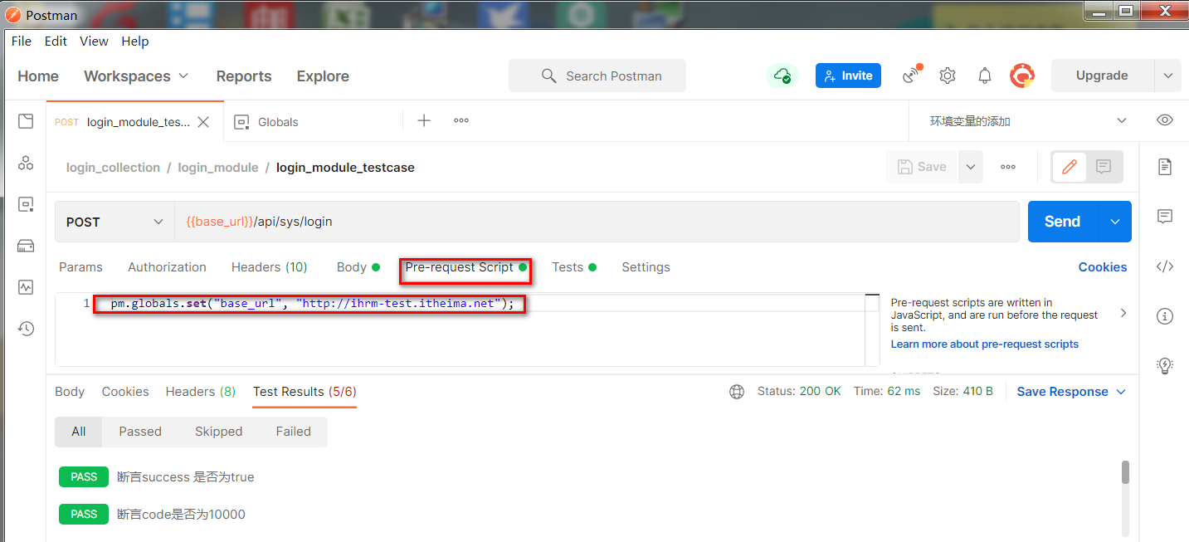Open the Cookies link

(1103, 267)
